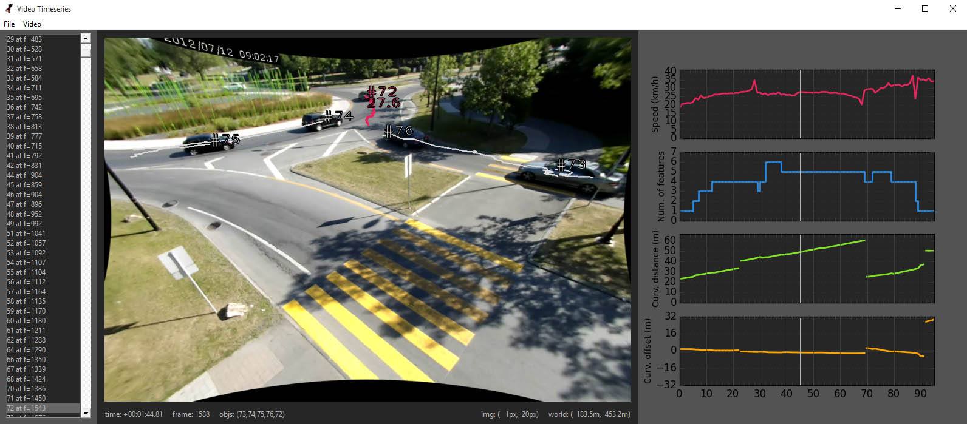
Task: Click the Curv. offset (m) plot
Action: pyautogui.click(x=807, y=351)
